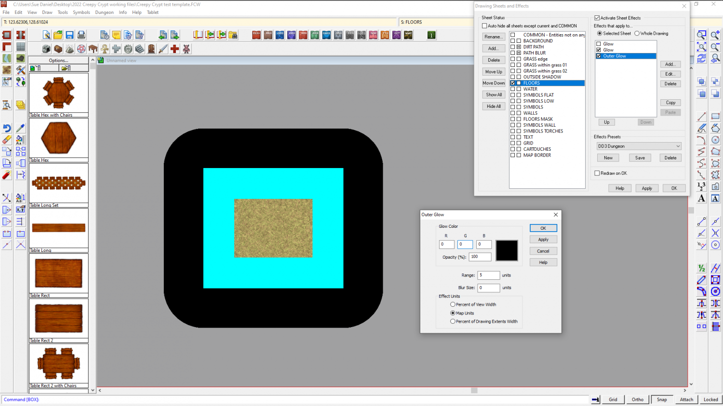Select the Line drawing tool
The image size is (723, 406).
pos(702,117)
